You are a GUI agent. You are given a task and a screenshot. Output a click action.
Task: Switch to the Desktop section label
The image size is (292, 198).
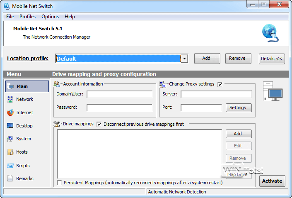point(24,126)
